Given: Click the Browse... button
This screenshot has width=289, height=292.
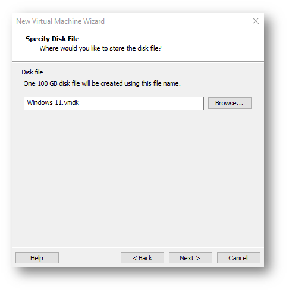Looking at the screenshot, I should (230, 103).
